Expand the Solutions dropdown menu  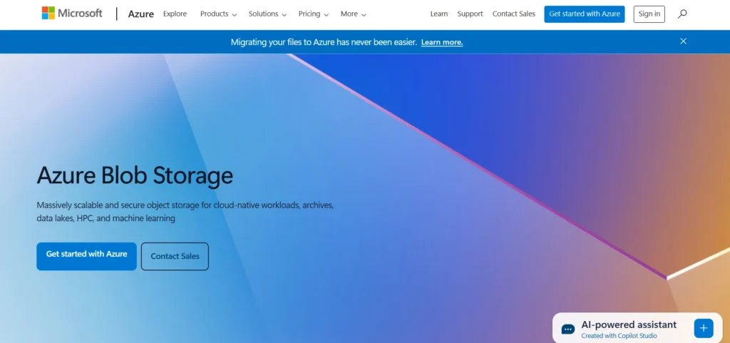tap(267, 14)
